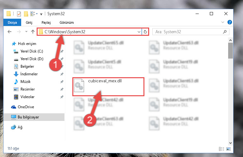This screenshot has width=243, height=157.
Task: Toggle the pin next to Müzik
Action: (x=62, y=82)
